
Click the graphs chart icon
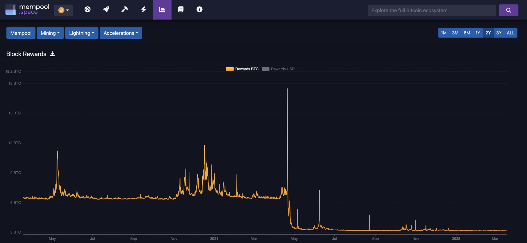(162, 9)
